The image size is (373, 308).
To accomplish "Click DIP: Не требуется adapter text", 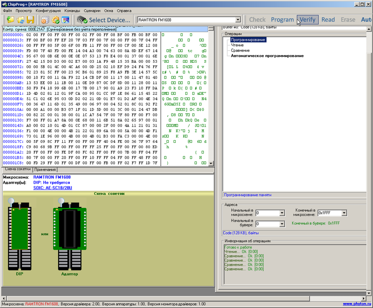I will pos(52,182).
